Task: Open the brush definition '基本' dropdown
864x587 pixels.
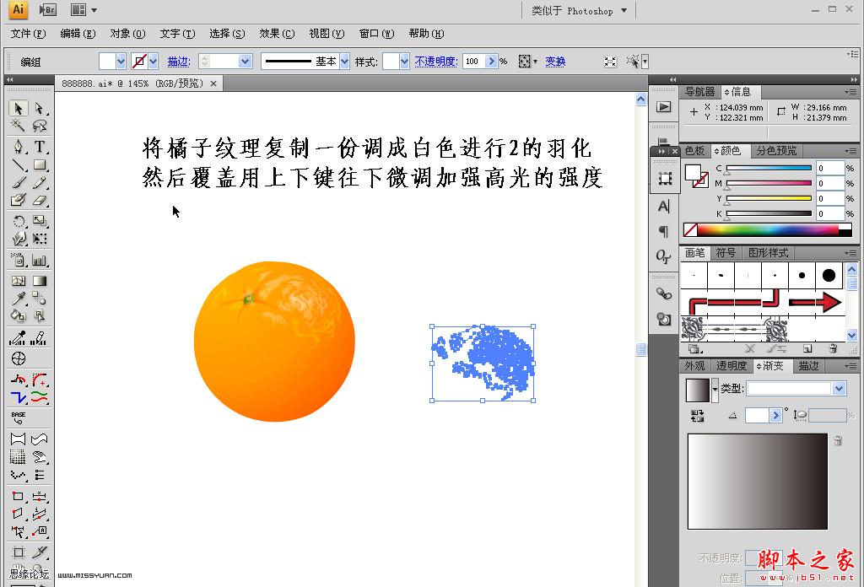Action: (x=344, y=61)
